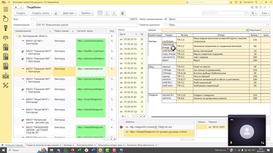The height and width of the screenshot is (153, 273).
Task: Open the tools settings sidebar icon
Action: pos(6,85)
